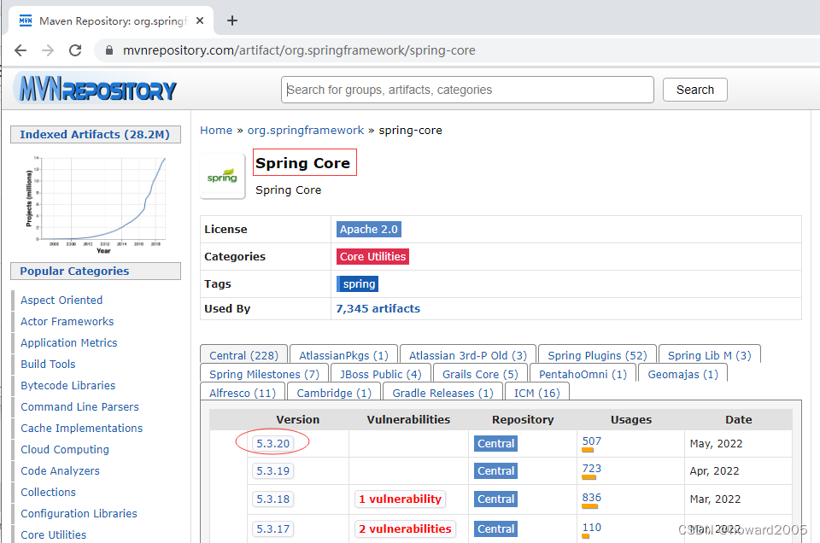820x543 pixels.
Task: Open the Command Line Parsers category
Action: point(79,407)
